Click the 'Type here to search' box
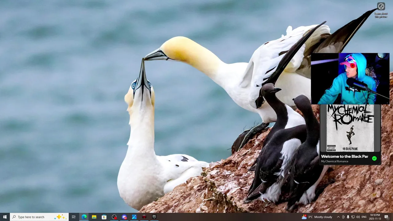 point(39,217)
